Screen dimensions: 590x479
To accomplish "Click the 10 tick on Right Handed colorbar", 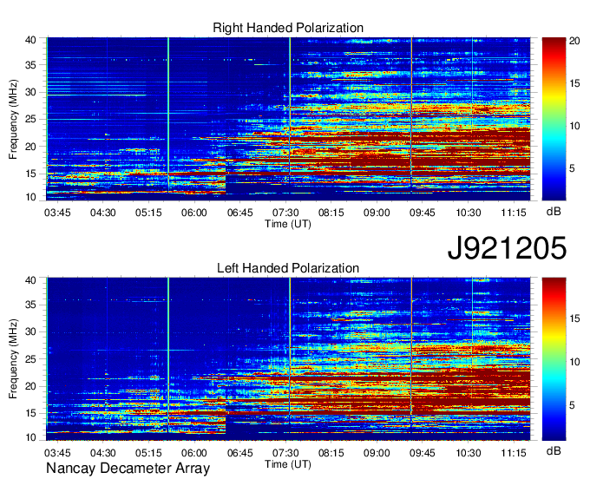I will 574,126.
